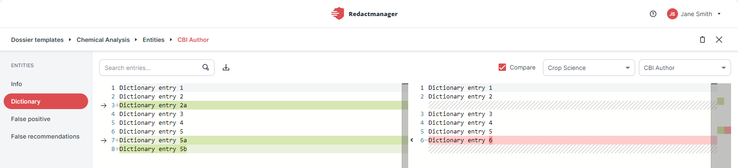The width and height of the screenshot is (738, 168).
Task: Close the CBI Author entity view
Action: [719, 40]
